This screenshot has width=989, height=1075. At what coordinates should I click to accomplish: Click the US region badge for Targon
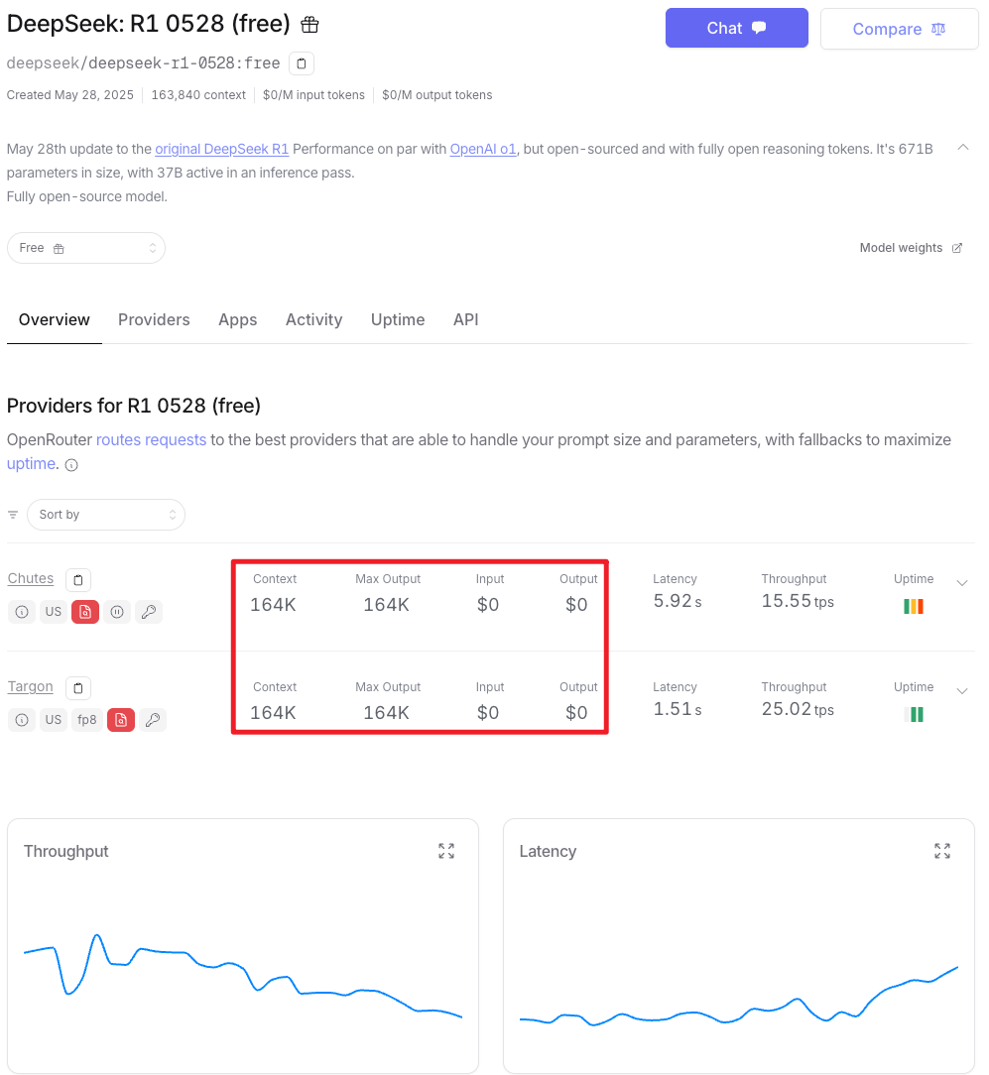point(54,720)
